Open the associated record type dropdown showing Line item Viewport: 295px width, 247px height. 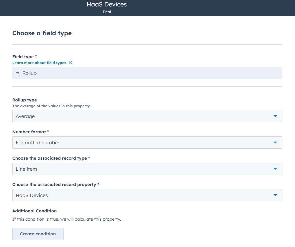click(147, 169)
